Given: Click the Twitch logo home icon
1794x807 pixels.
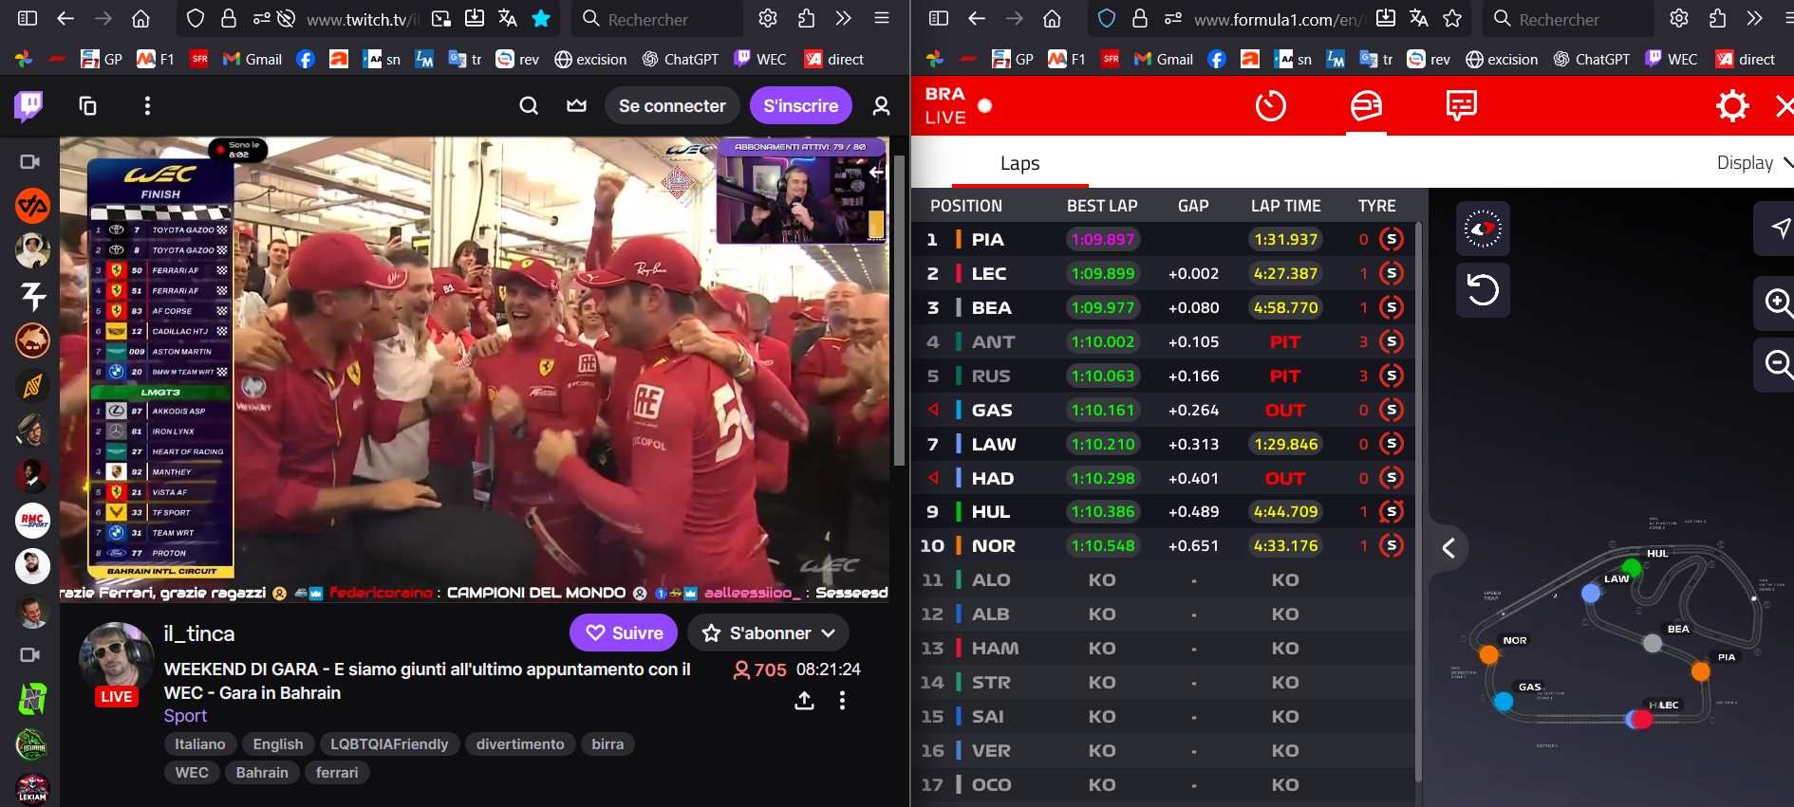Looking at the screenshot, I should point(29,105).
